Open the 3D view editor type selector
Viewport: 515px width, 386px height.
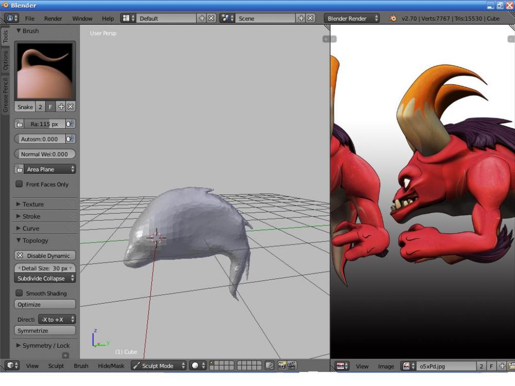click(12, 366)
